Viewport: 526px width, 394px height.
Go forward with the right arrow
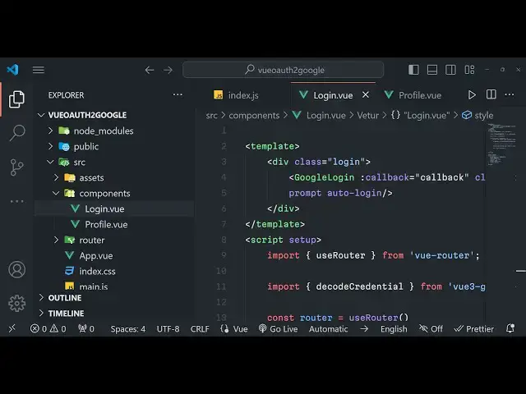pos(168,70)
